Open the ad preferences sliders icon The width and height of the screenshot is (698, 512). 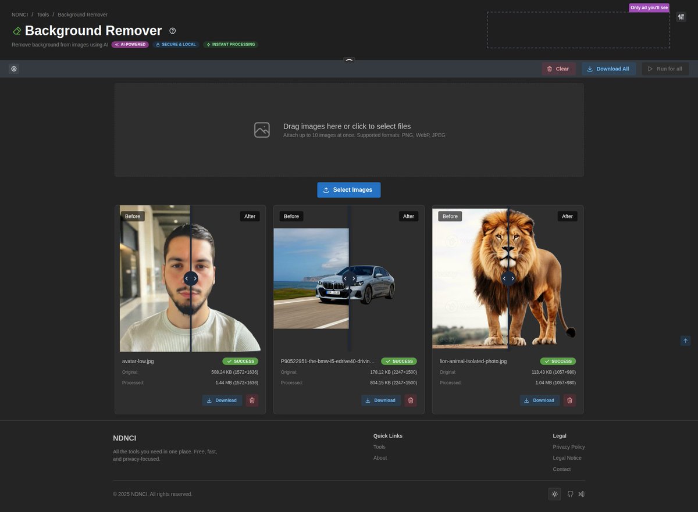tap(681, 17)
